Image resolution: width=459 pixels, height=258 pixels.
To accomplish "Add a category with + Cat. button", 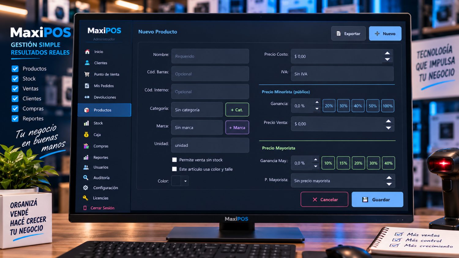I will coord(237,110).
